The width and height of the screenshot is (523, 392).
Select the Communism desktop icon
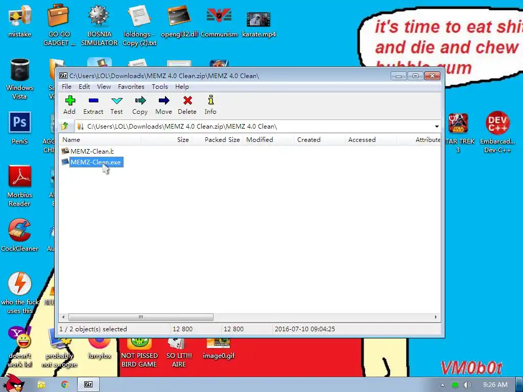click(x=219, y=22)
